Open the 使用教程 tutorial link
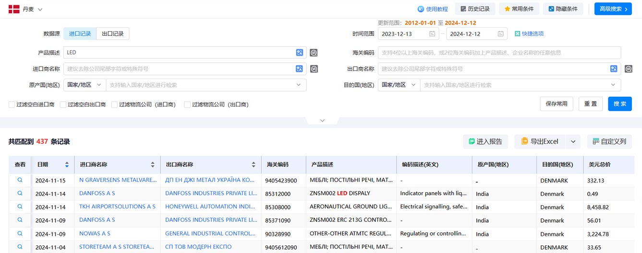This screenshot has height=253, width=642. point(433,9)
